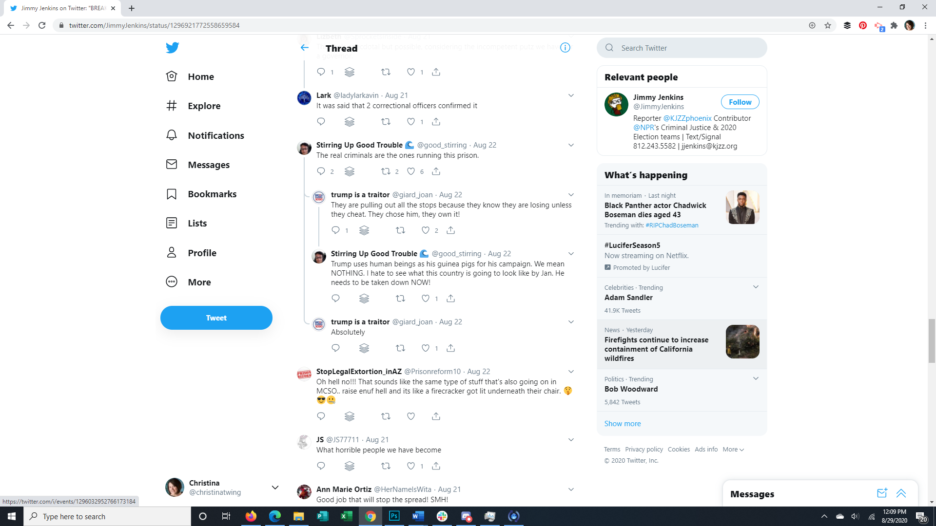Like Lark's reply tweet

click(411, 122)
